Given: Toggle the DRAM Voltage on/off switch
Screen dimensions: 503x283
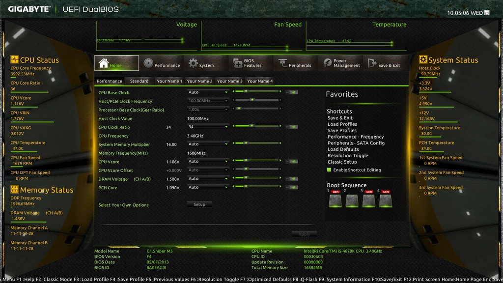Looking at the screenshot, I should tap(292, 179).
